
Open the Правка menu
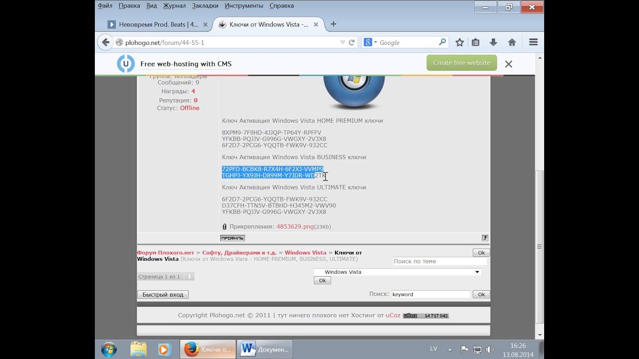(129, 5)
